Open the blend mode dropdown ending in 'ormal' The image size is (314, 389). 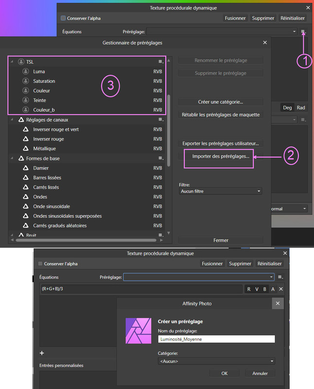[289, 209]
